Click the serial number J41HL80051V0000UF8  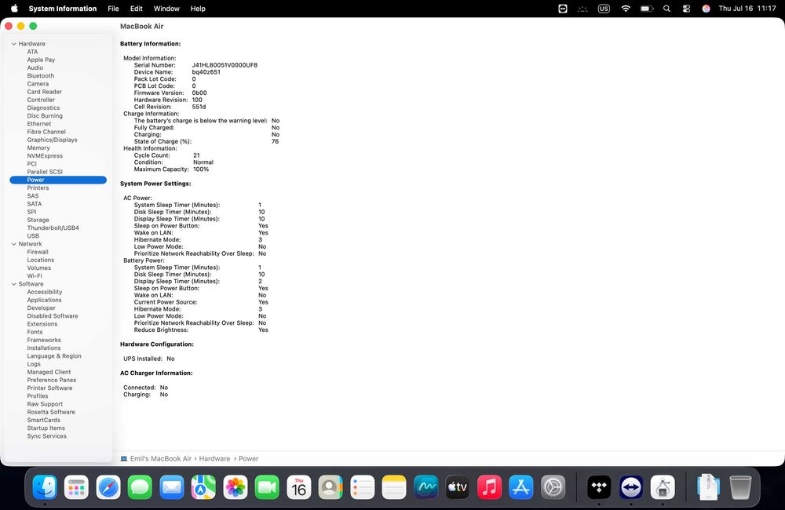click(x=225, y=65)
